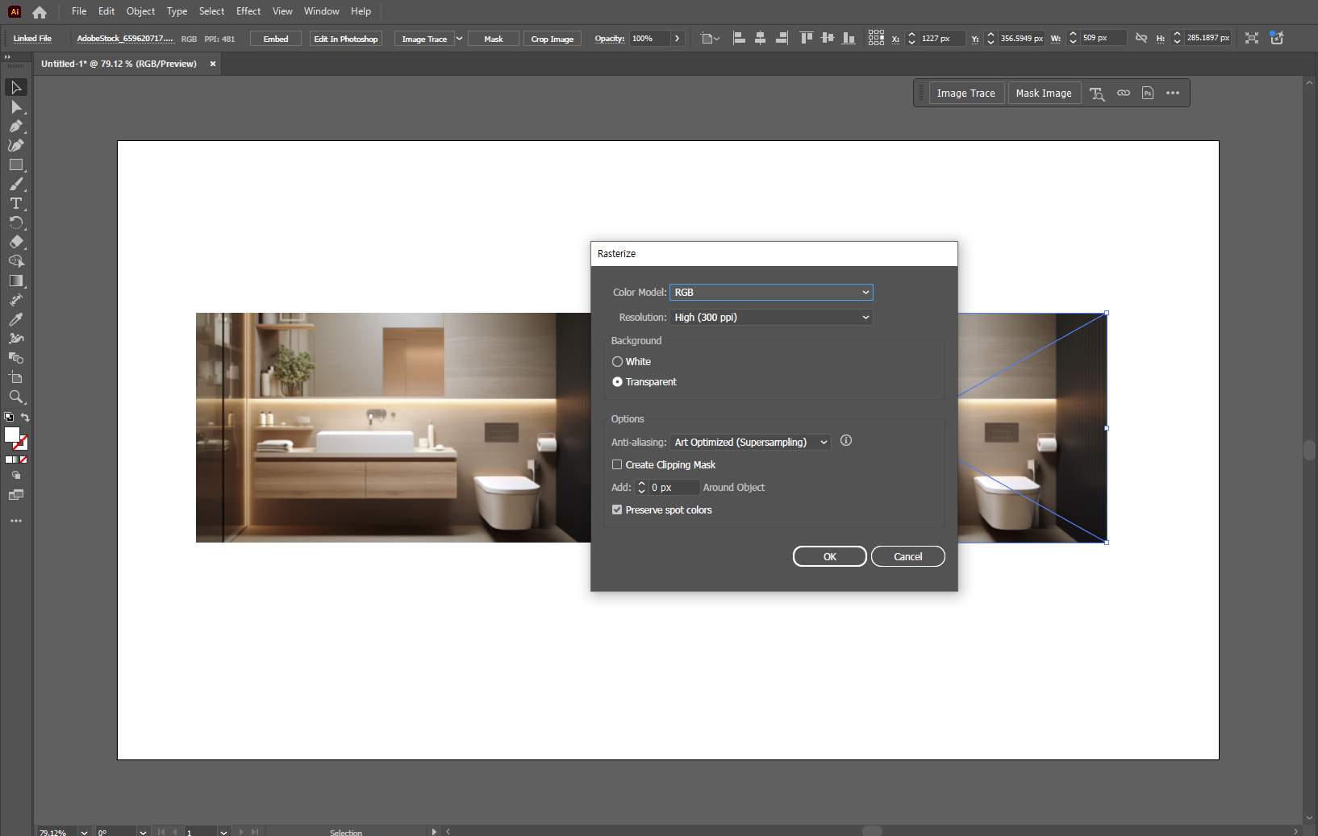The width and height of the screenshot is (1318, 836).
Task: Click Edit In Photoshop button
Action: tap(346, 39)
